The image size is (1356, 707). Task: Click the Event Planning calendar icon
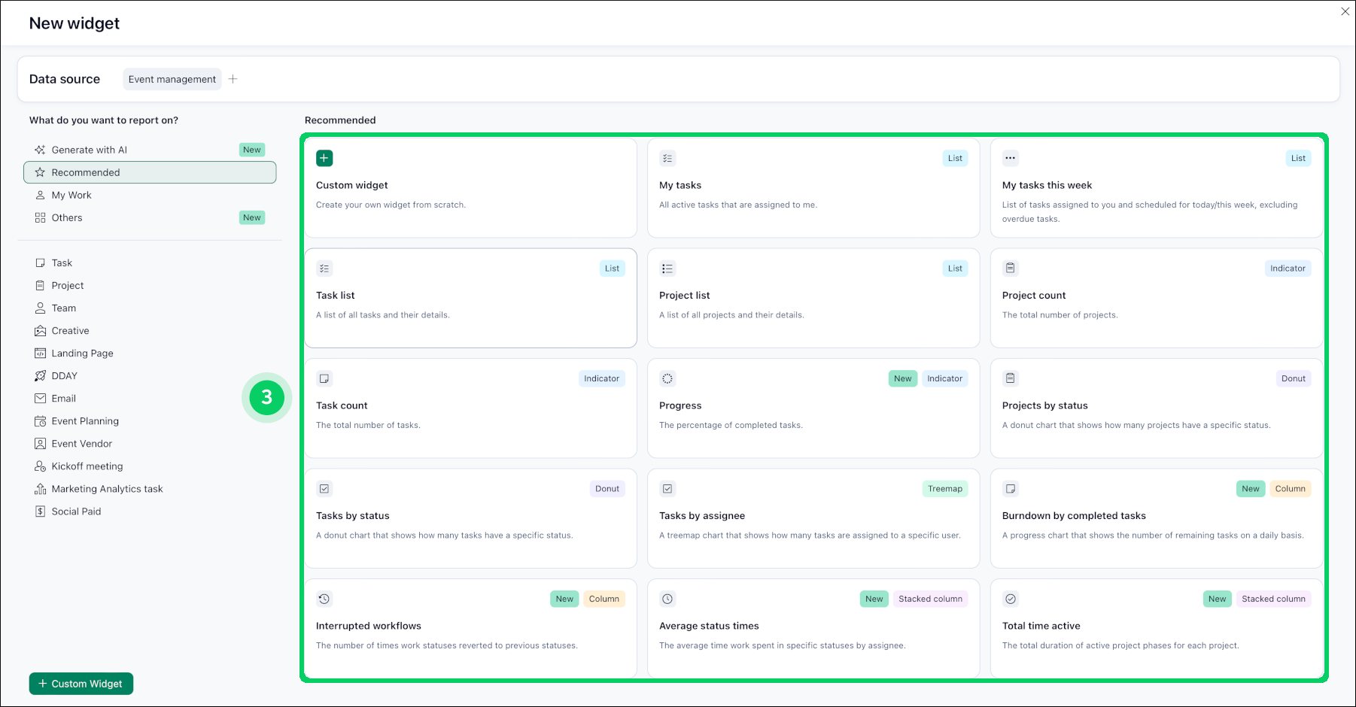[41, 420]
